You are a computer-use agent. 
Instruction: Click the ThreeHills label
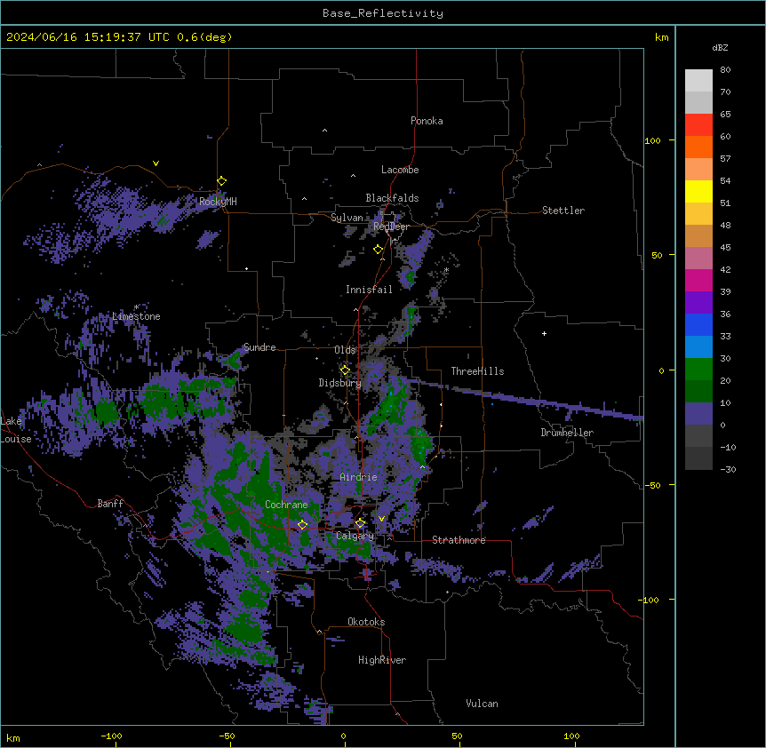pos(477,371)
